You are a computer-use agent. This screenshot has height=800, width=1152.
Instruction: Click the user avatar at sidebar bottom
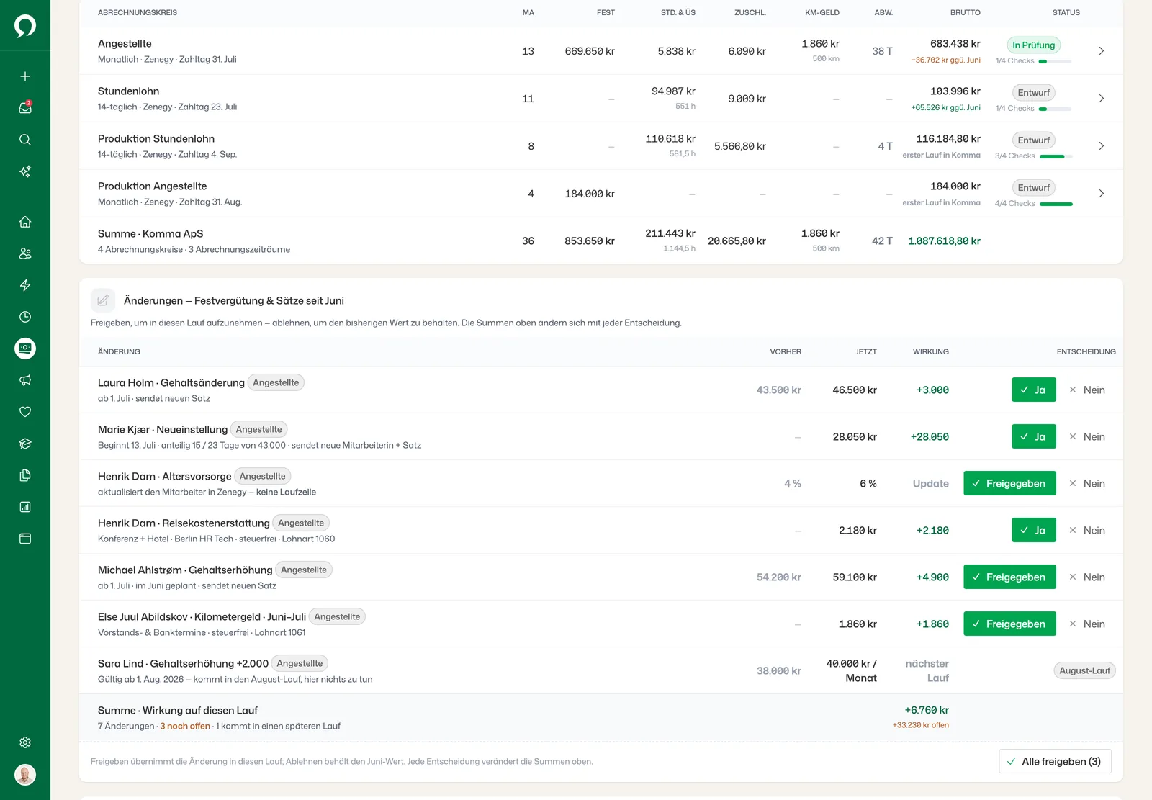[25, 775]
